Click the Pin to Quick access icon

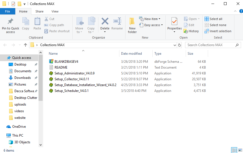tap(11, 21)
